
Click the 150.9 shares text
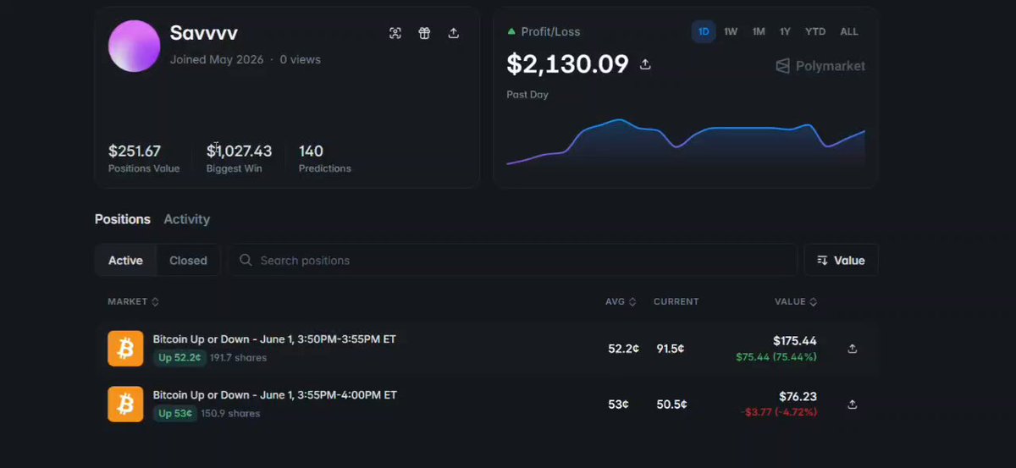tap(230, 414)
